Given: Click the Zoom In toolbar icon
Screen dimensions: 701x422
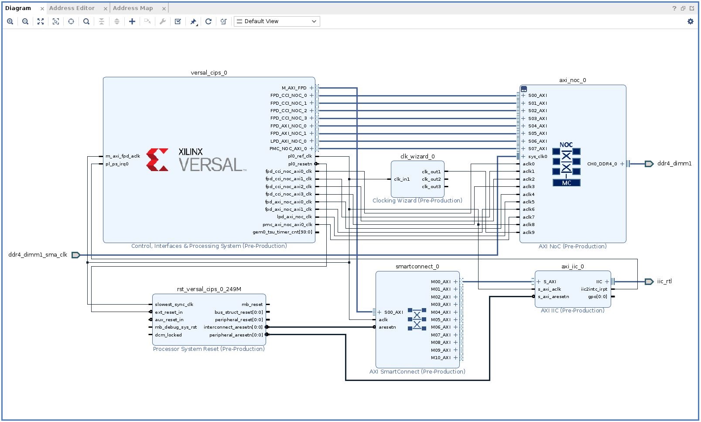Looking at the screenshot, I should pyautogui.click(x=10, y=21).
